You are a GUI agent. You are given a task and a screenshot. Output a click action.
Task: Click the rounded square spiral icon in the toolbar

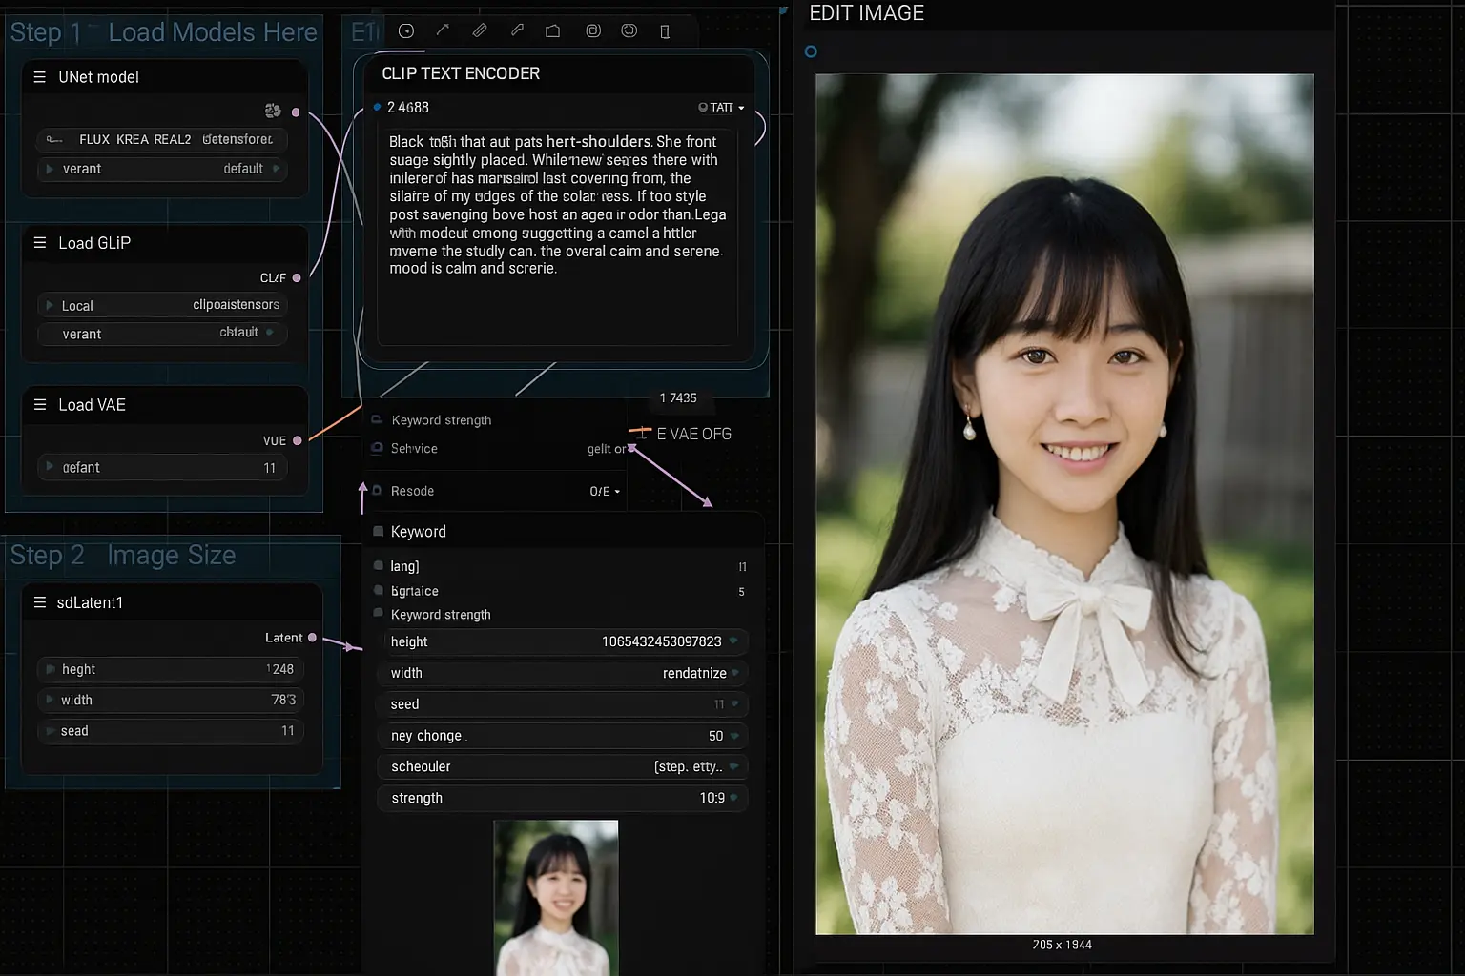point(593,30)
